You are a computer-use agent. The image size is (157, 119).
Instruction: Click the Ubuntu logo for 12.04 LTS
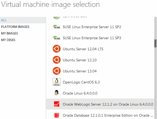[x=57, y=49]
